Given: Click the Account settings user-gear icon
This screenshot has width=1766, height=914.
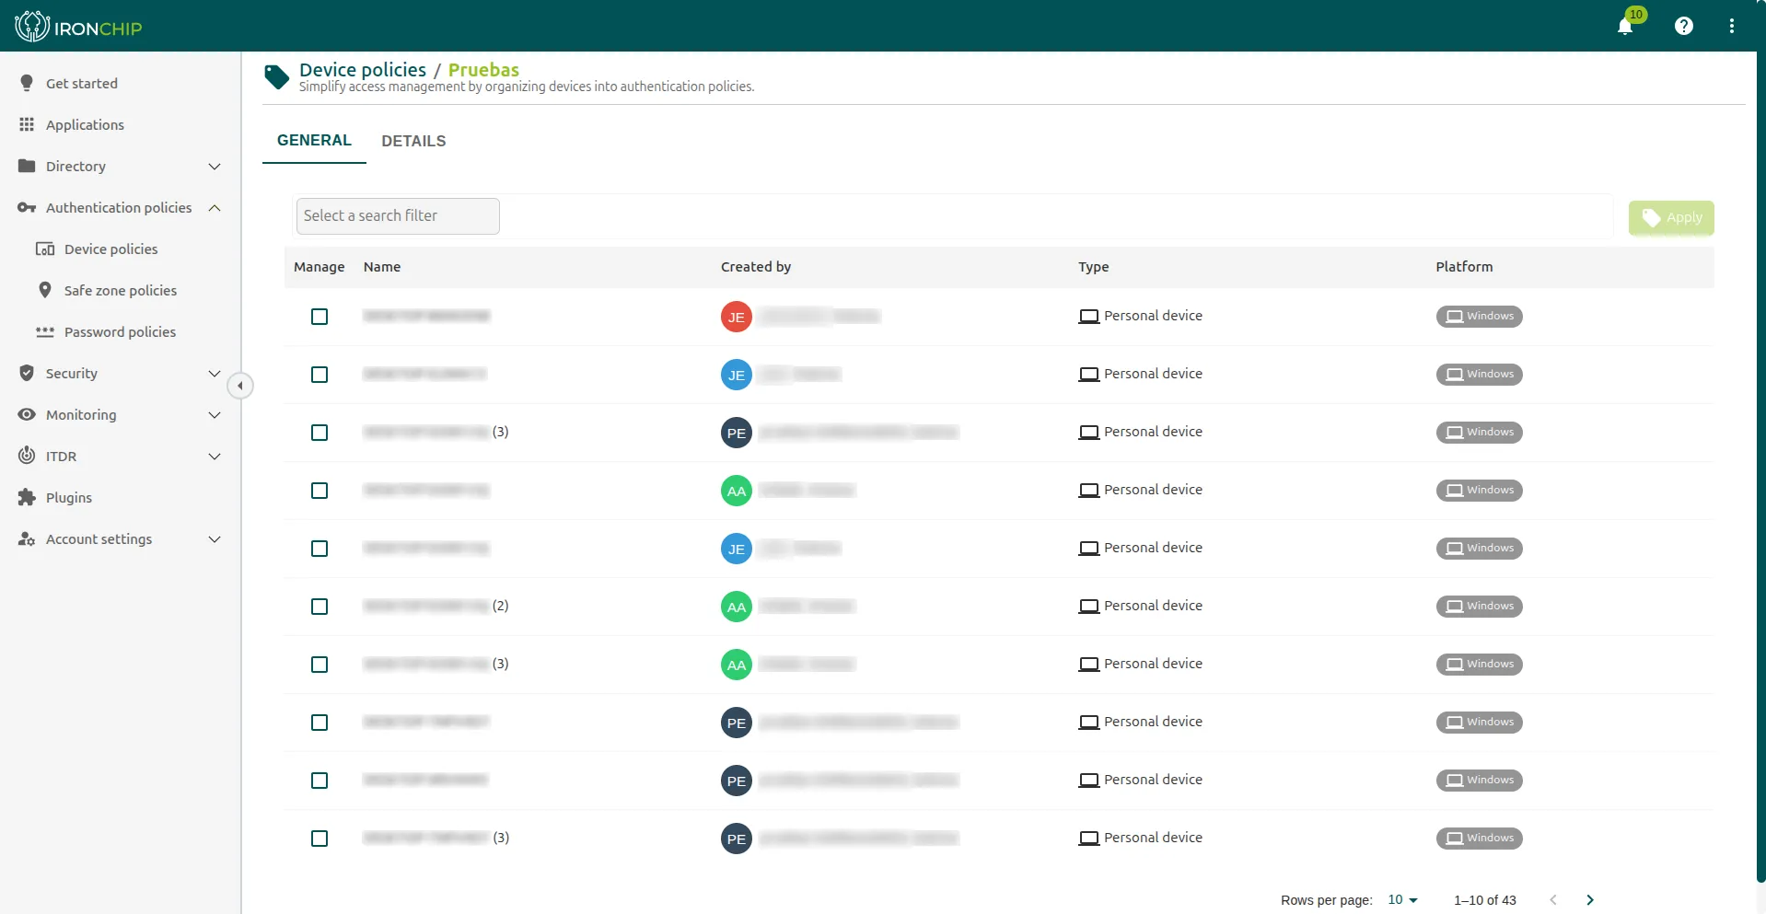Looking at the screenshot, I should pos(27,538).
